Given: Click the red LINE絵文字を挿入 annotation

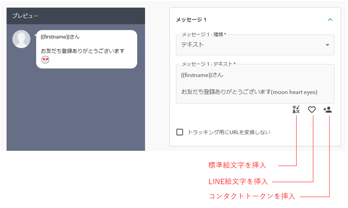Looking at the screenshot, I should tap(238, 181).
